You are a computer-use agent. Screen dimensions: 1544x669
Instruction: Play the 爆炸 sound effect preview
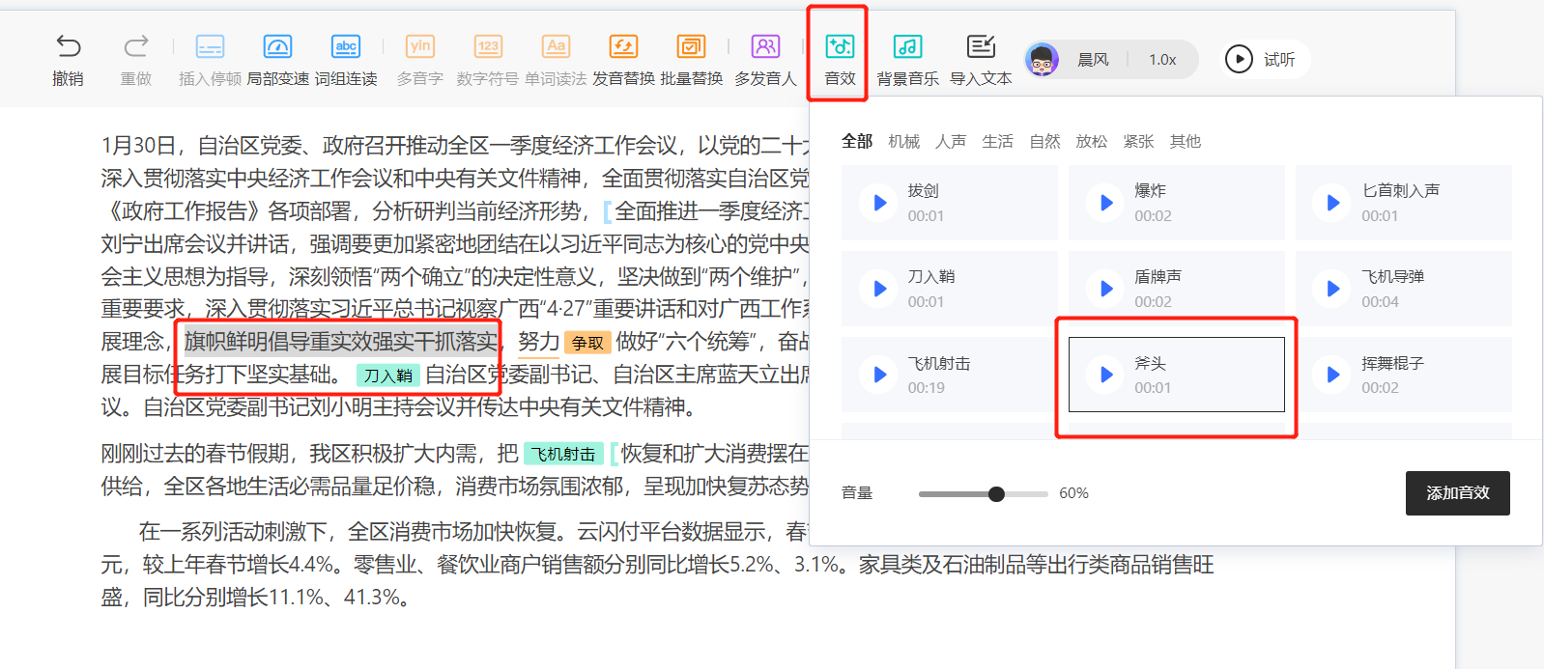(1106, 203)
